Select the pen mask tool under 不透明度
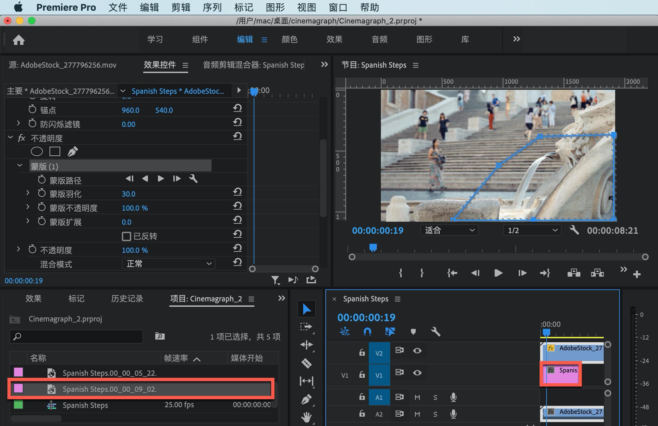The height and width of the screenshot is (426, 658). pos(73,152)
